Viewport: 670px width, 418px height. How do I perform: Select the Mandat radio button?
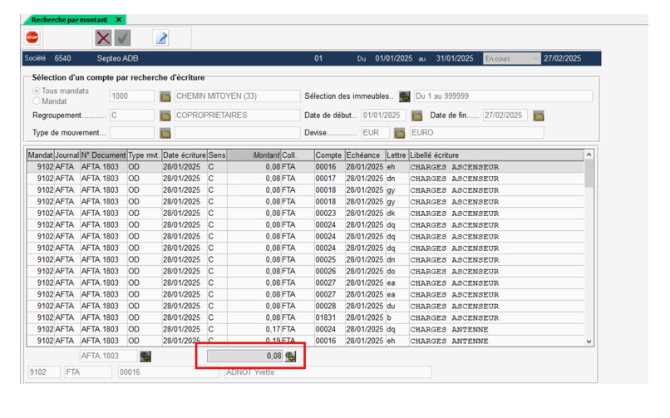pos(36,101)
